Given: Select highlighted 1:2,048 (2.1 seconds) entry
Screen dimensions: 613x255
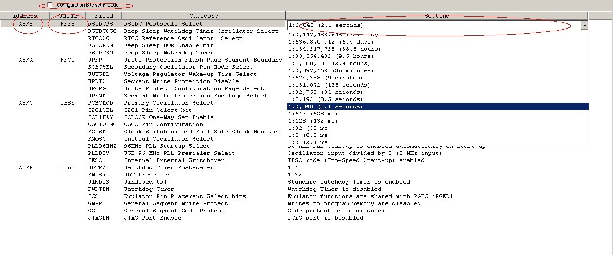Looking at the screenshot, I should tap(325, 106).
